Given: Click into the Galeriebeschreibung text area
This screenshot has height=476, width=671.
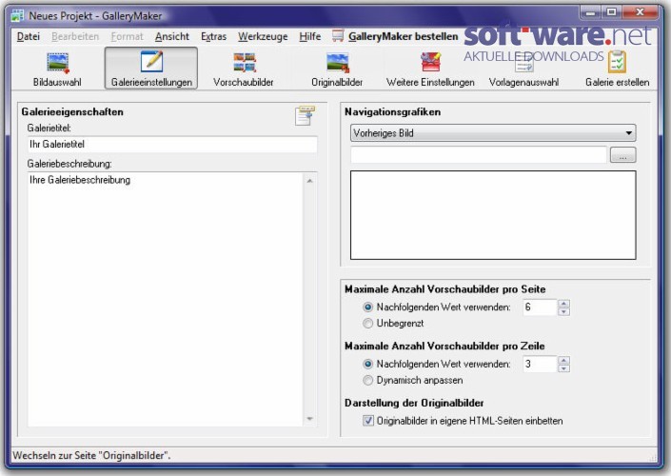Looking at the screenshot, I should point(166,299).
